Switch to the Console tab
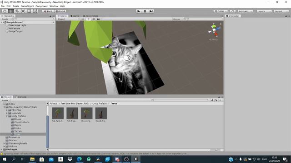The image size is (291, 163). click(21, 97)
